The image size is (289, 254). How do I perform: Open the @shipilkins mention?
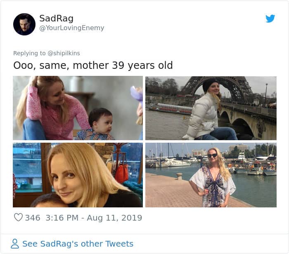(x=63, y=53)
